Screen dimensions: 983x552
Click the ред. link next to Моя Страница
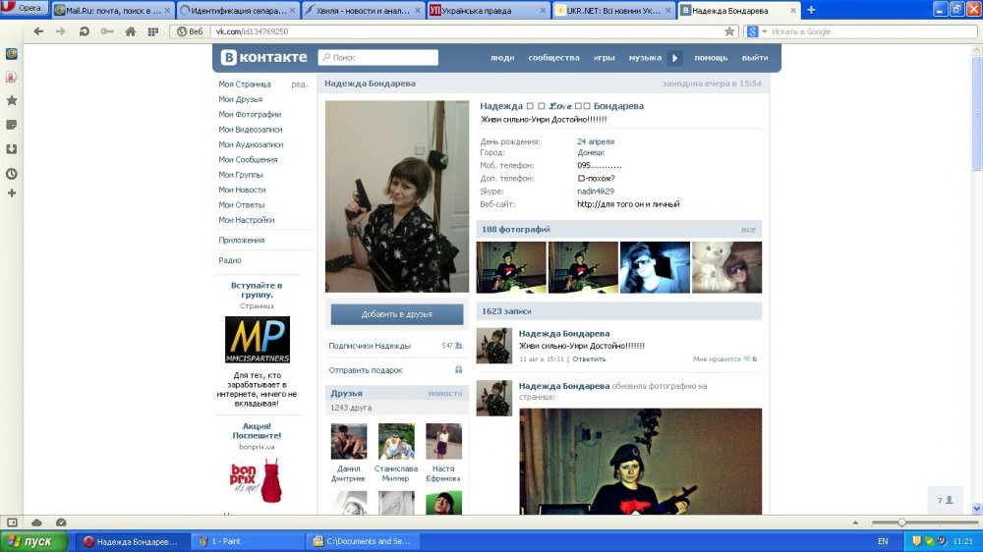(x=299, y=83)
